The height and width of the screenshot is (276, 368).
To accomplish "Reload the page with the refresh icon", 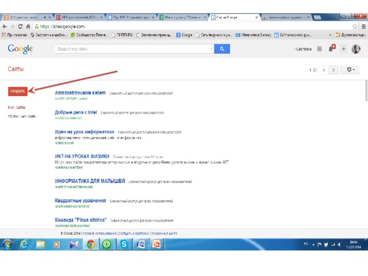I will pyautogui.click(x=21, y=26).
